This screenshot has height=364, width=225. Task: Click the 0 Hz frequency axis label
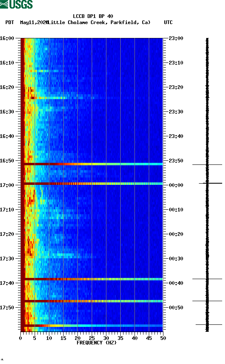click(20, 338)
